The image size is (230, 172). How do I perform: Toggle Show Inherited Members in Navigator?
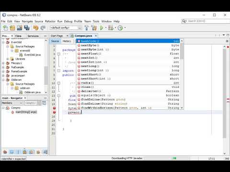tap(5, 152)
